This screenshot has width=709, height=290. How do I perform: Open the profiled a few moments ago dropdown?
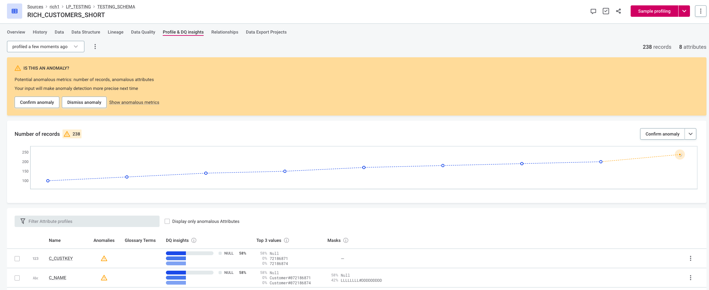(46, 47)
